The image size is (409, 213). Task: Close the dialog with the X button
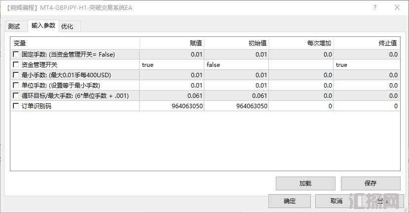pyautogui.click(x=397, y=7)
